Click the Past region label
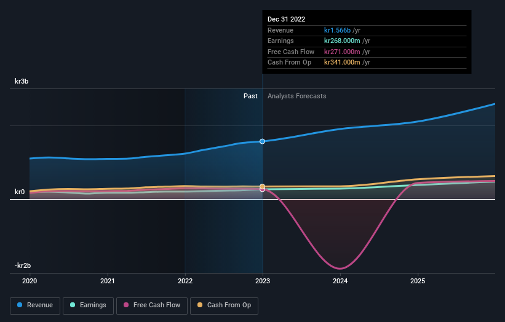 (x=250, y=96)
